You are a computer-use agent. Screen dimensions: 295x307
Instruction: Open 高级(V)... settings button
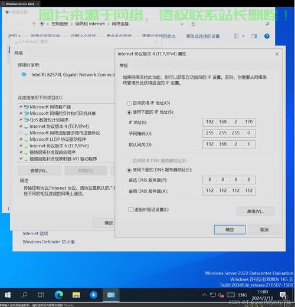(x=255, y=212)
